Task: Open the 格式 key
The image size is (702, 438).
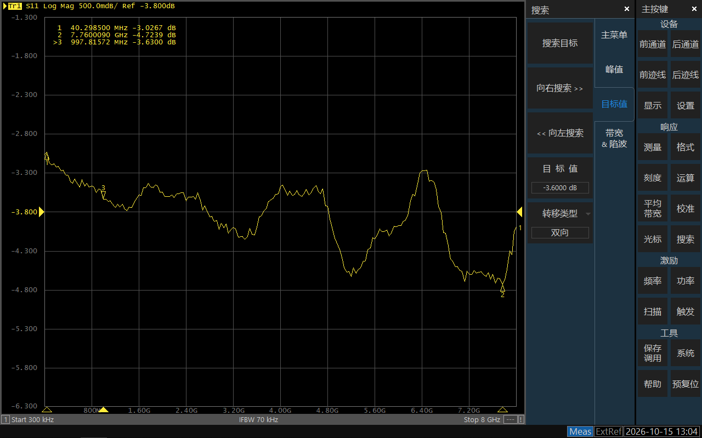Action: (x=686, y=147)
